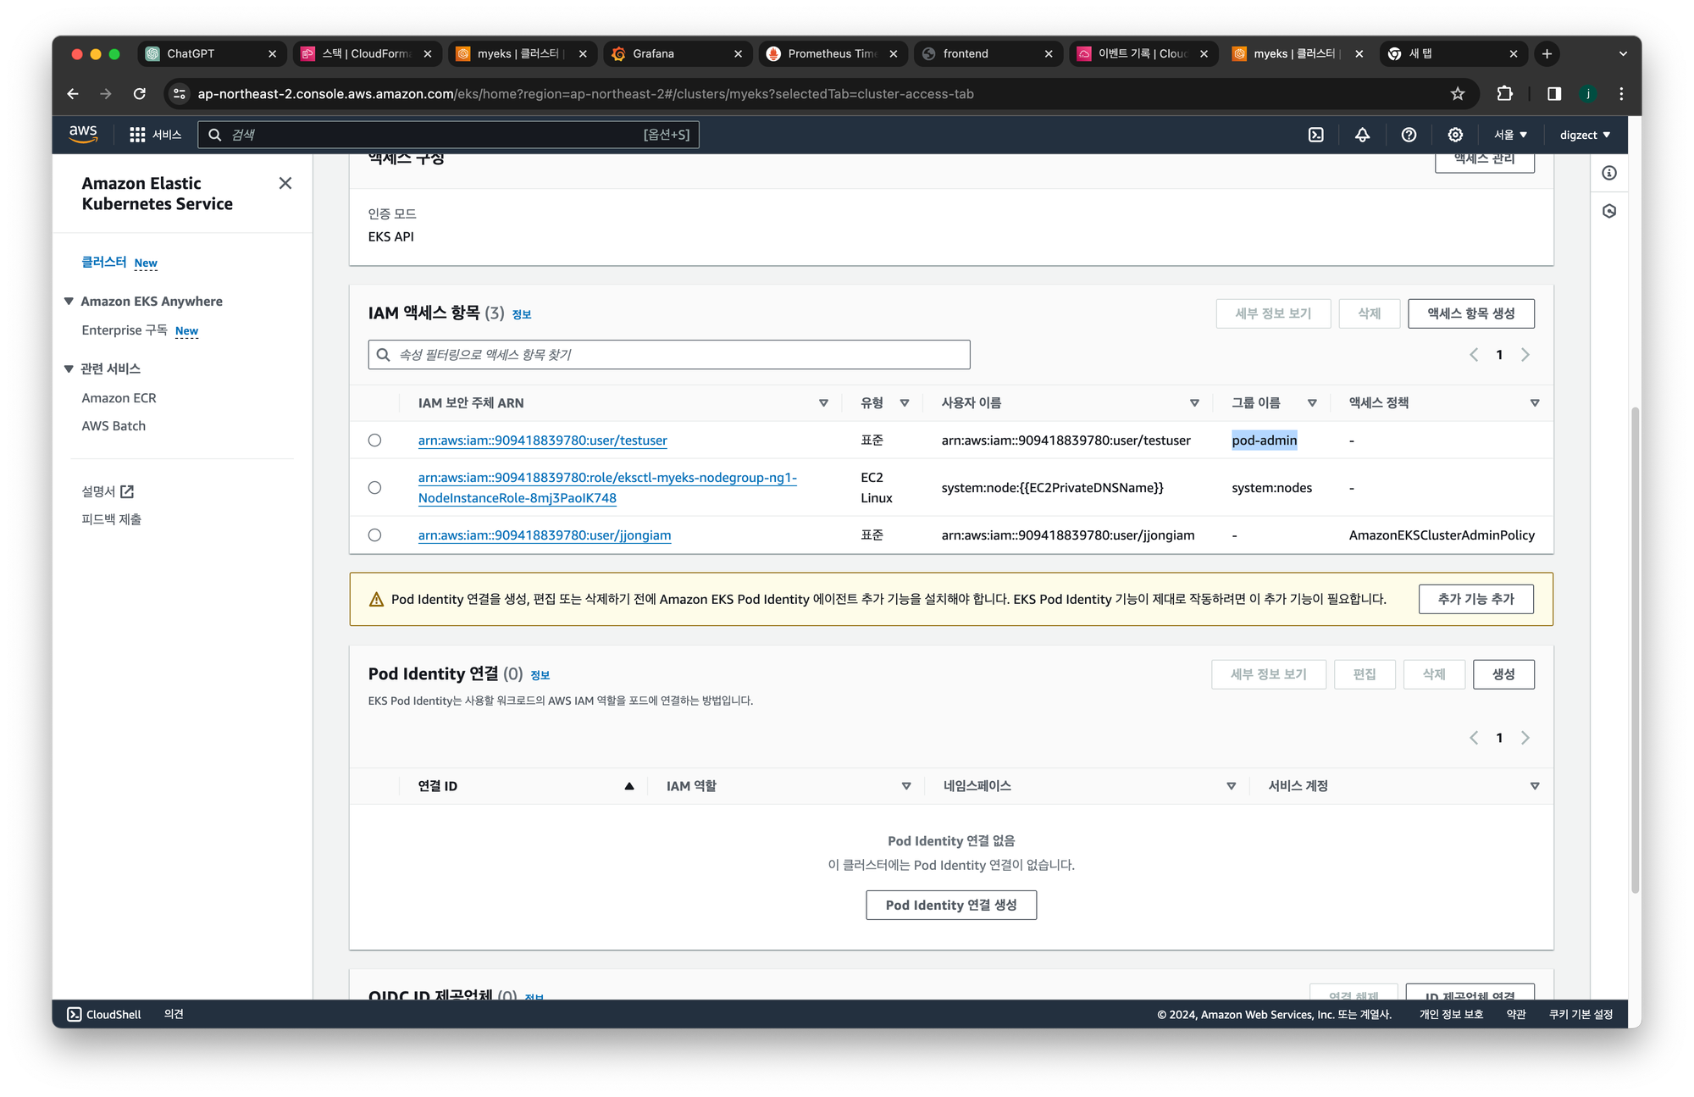Sort by 유형 column

click(905, 403)
